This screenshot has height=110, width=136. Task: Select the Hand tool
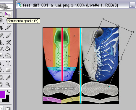pos(1,84)
